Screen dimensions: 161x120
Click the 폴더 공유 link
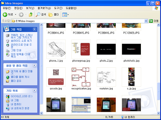(16, 81)
